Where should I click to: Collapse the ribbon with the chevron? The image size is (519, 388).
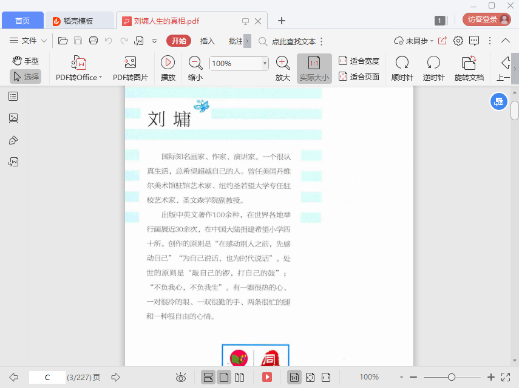click(506, 41)
